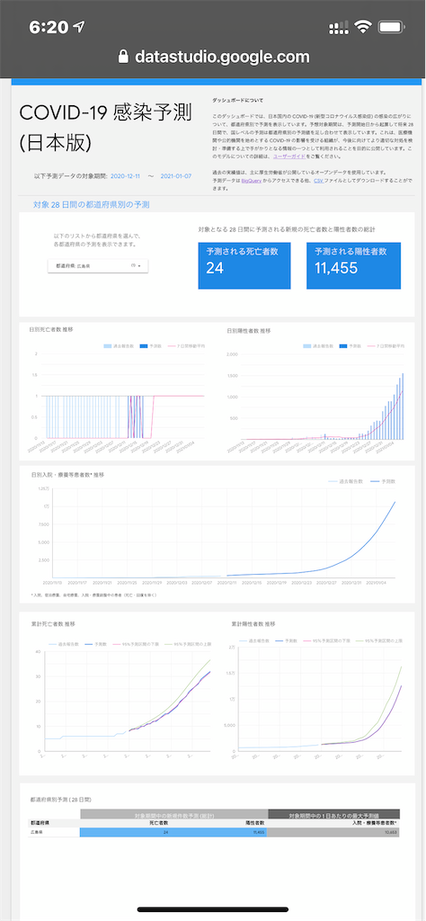Toggle 予測数 legend in 累計陽性者数 chart
426x921 pixels.
click(288, 639)
